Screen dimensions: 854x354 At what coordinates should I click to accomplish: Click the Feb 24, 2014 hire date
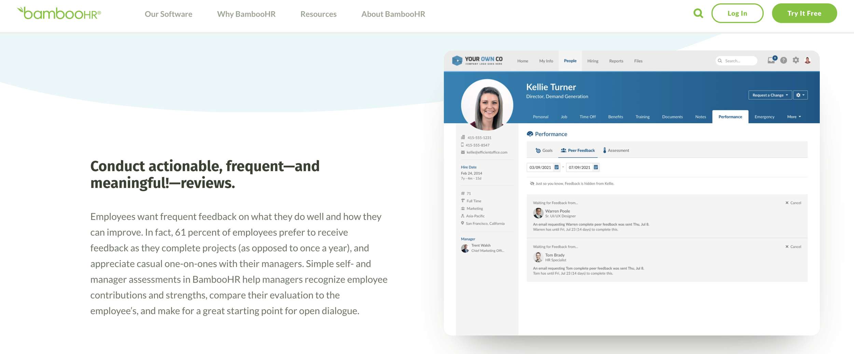[x=471, y=173]
